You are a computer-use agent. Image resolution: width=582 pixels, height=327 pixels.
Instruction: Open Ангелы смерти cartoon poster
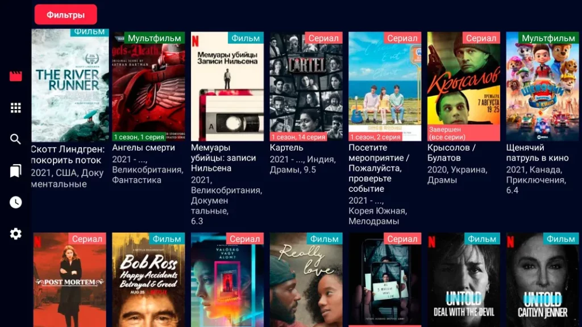[148, 86]
